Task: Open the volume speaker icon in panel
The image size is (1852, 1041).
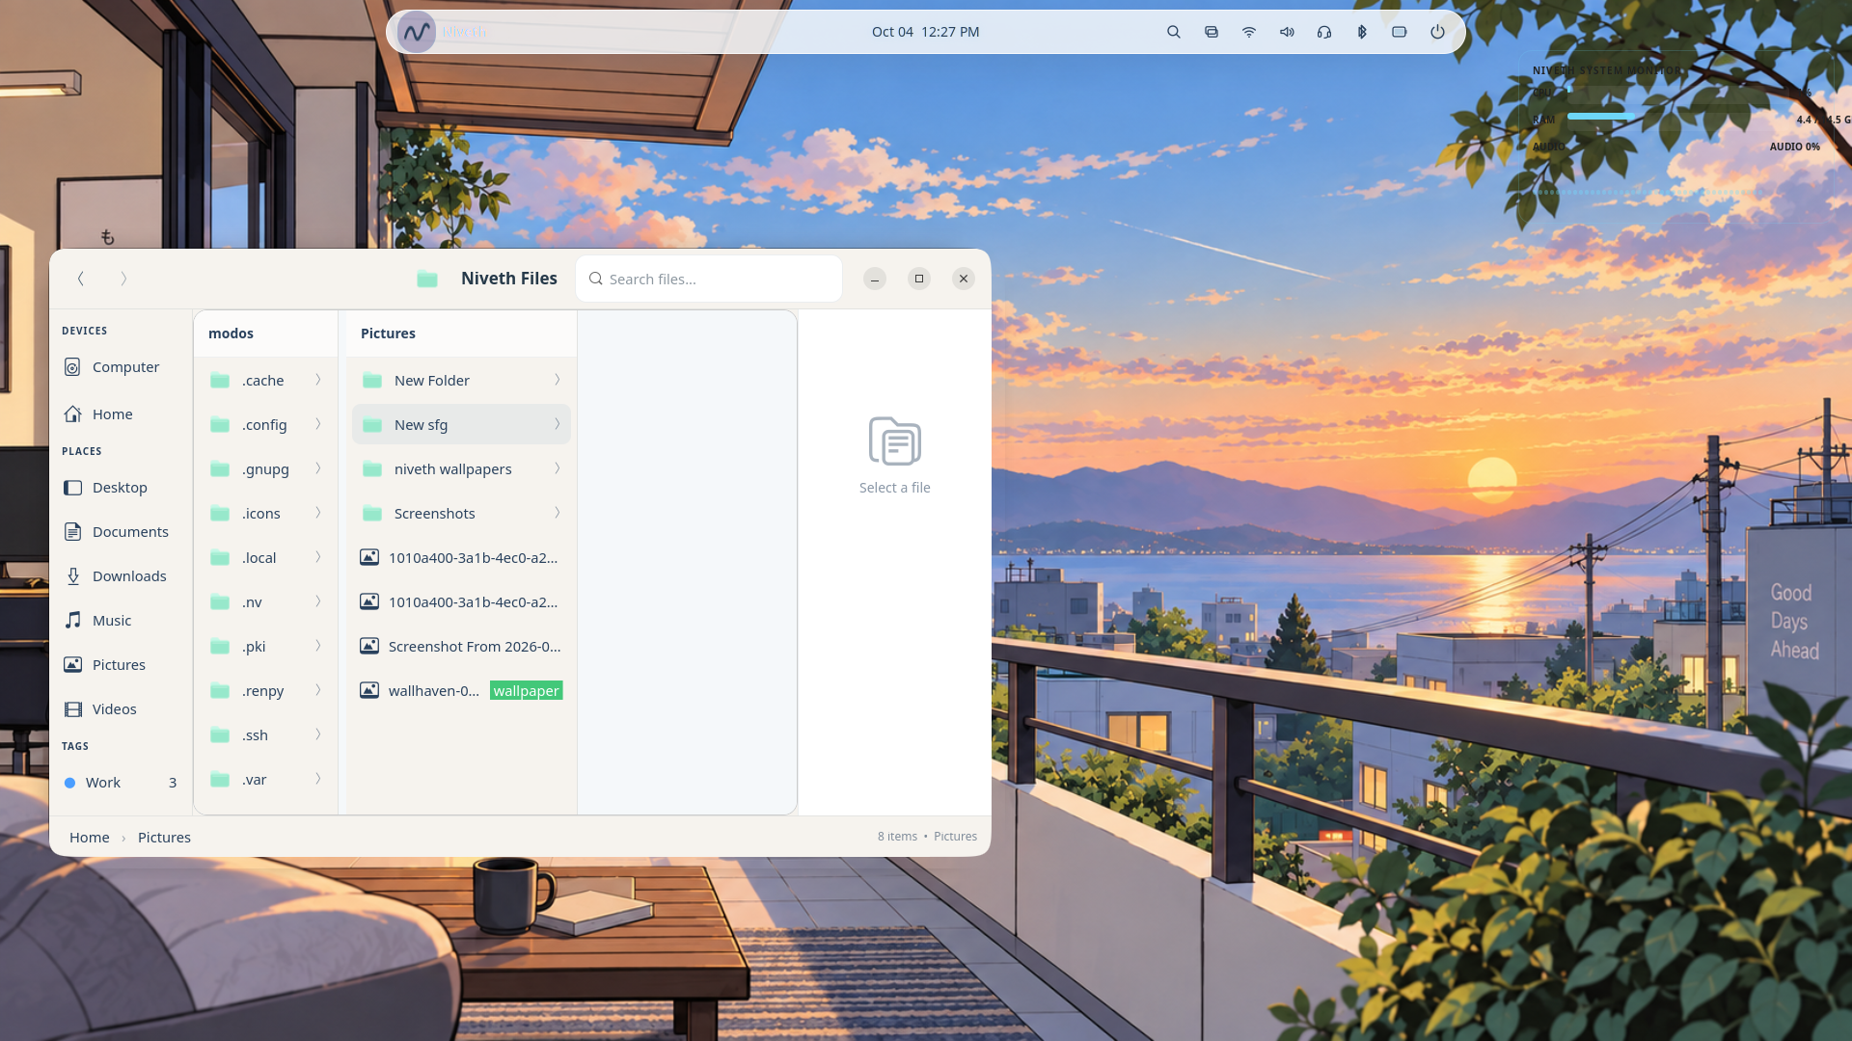Action: click(x=1287, y=32)
